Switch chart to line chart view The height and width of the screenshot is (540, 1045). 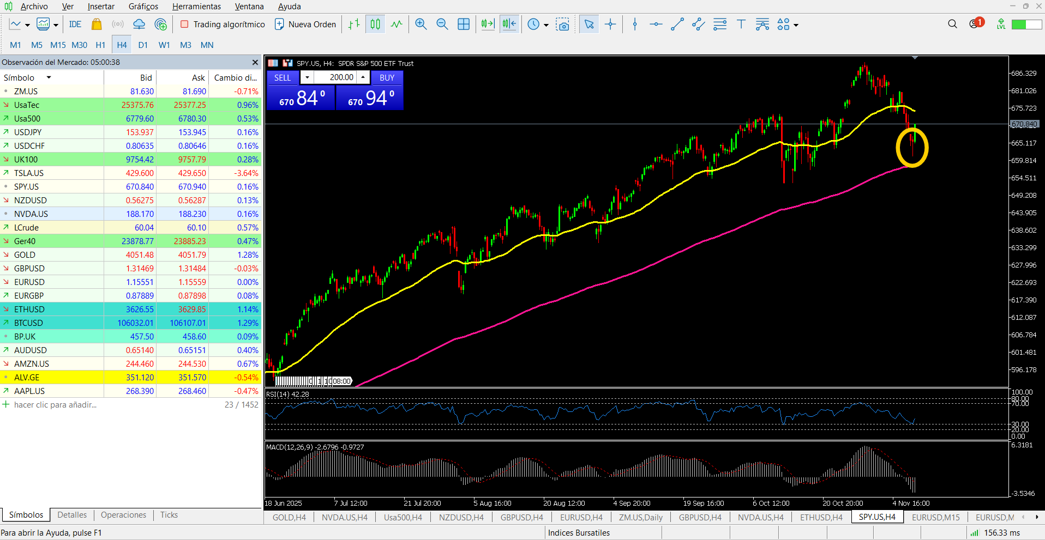tap(397, 25)
